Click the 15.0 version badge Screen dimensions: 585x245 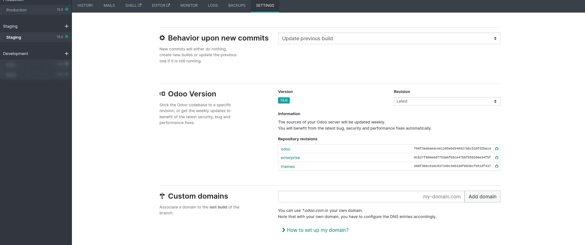click(284, 100)
